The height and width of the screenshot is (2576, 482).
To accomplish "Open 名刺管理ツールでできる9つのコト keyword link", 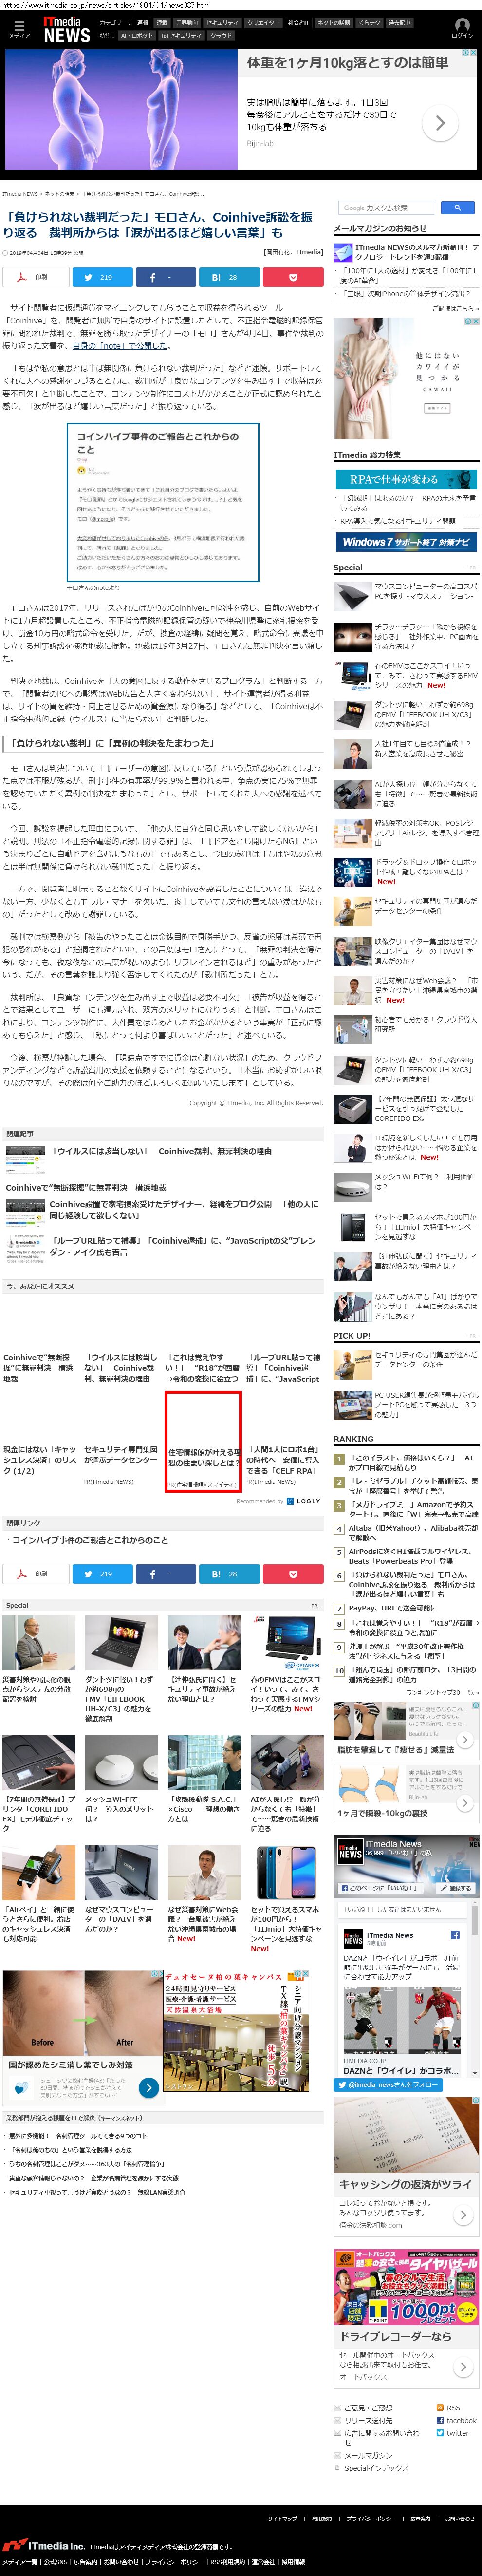I will pos(79,2136).
